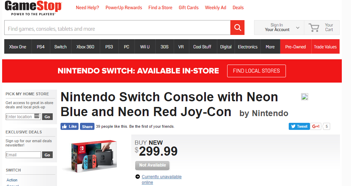Click the Facebook Like button
351x186 pixels.
pos(69,126)
